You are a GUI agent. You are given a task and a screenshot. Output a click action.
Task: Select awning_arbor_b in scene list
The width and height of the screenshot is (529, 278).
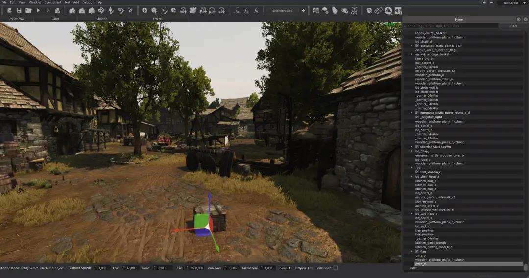point(427,205)
